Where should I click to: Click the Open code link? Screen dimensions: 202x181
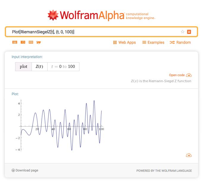(177, 75)
